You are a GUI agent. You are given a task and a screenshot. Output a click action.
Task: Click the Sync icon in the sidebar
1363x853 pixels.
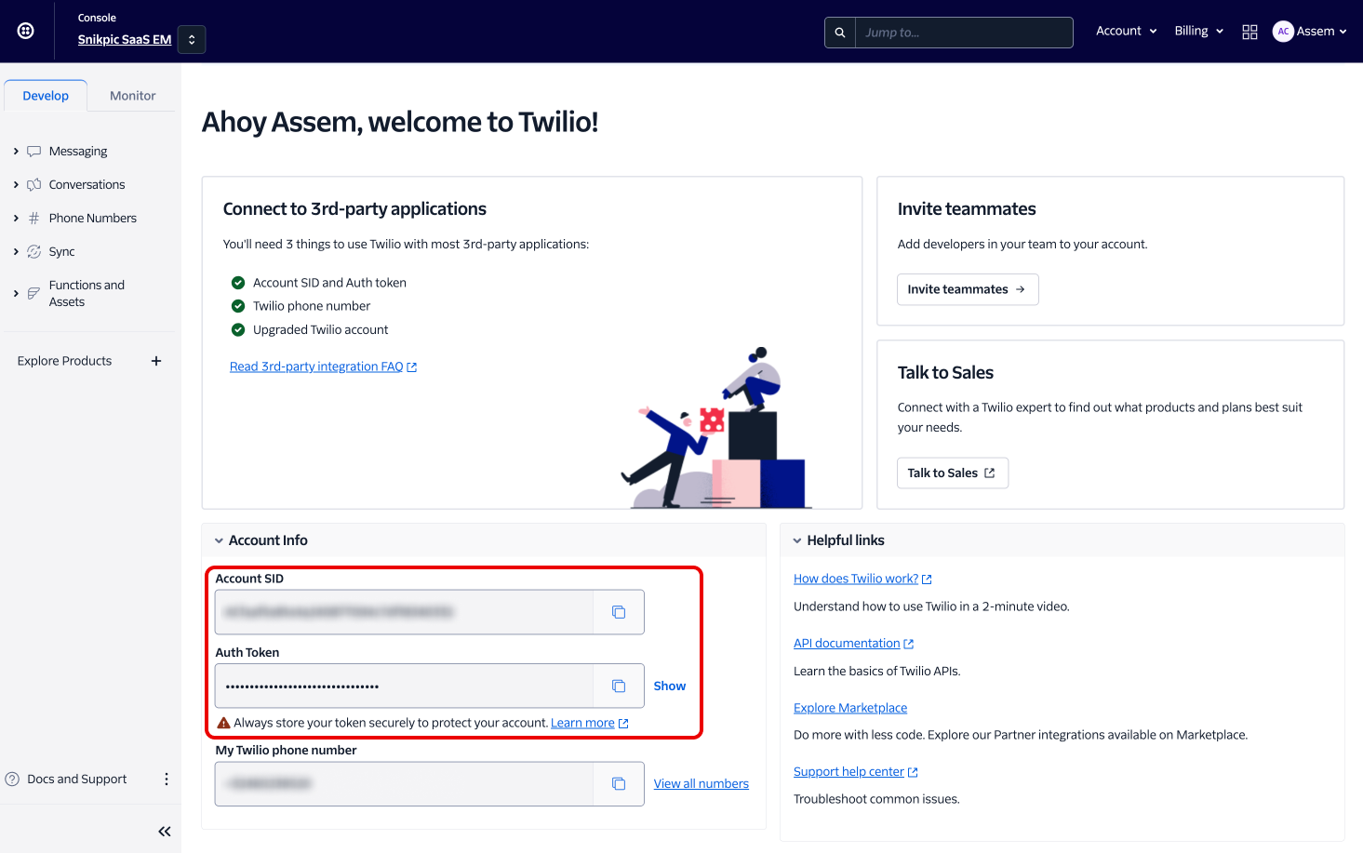pos(34,250)
